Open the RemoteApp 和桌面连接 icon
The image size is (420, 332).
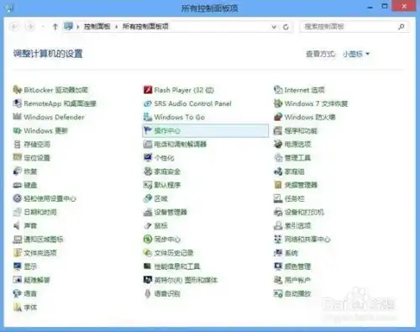(18, 103)
